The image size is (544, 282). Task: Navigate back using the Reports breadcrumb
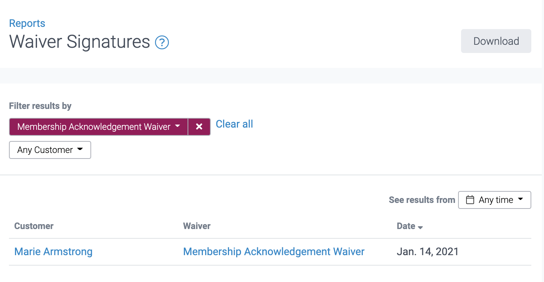(27, 23)
